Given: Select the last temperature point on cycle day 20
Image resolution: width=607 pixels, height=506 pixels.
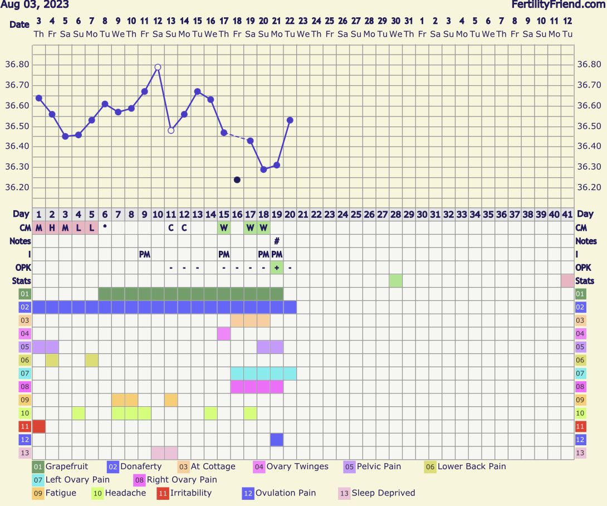Looking at the screenshot, I should [290, 120].
